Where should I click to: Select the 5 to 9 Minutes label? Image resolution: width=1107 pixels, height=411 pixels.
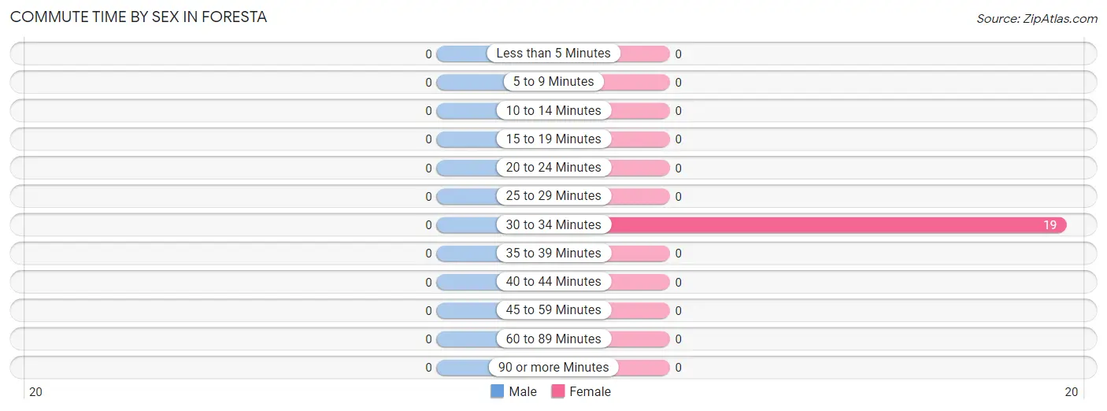pyautogui.click(x=553, y=82)
